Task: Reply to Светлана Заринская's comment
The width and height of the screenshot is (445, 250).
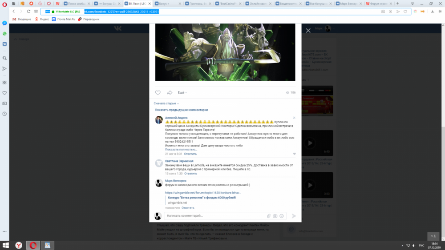Action: pos(190,174)
